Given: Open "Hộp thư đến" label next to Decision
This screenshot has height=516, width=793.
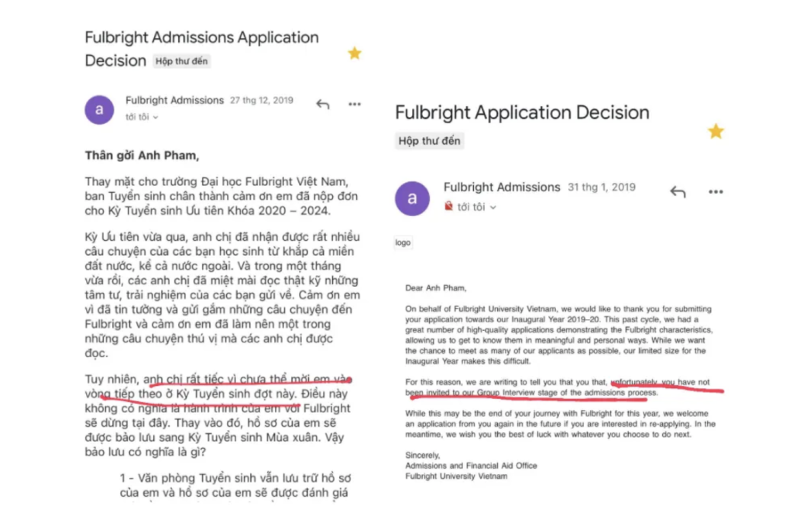Looking at the screenshot, I should click(x=181, y=61).
